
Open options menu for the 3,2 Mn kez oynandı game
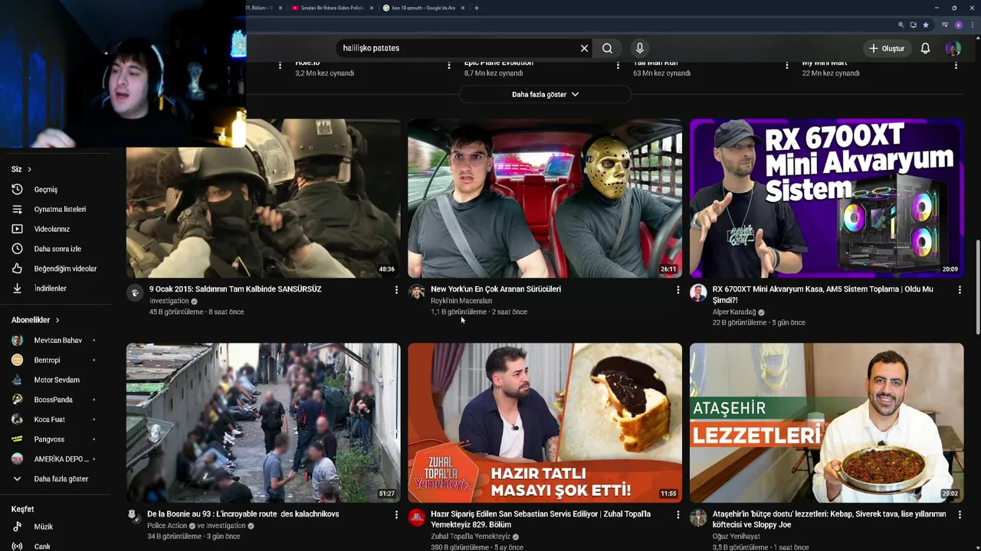(449, 66)
